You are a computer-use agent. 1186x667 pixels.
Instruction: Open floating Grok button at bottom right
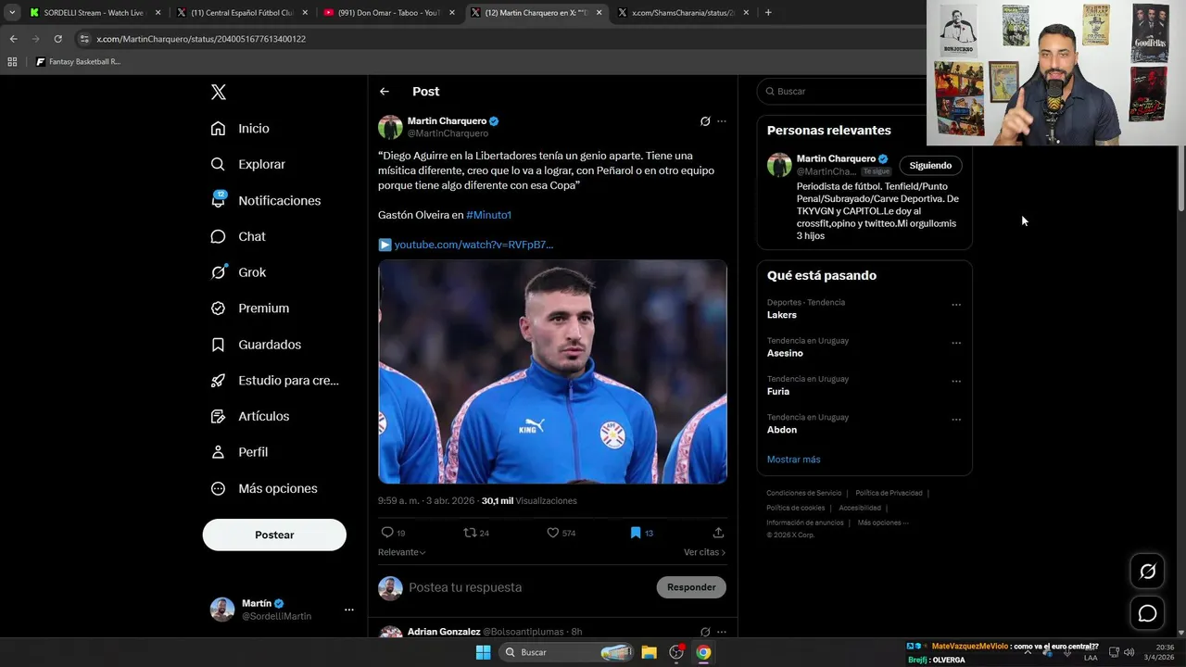pos(1148,572)
